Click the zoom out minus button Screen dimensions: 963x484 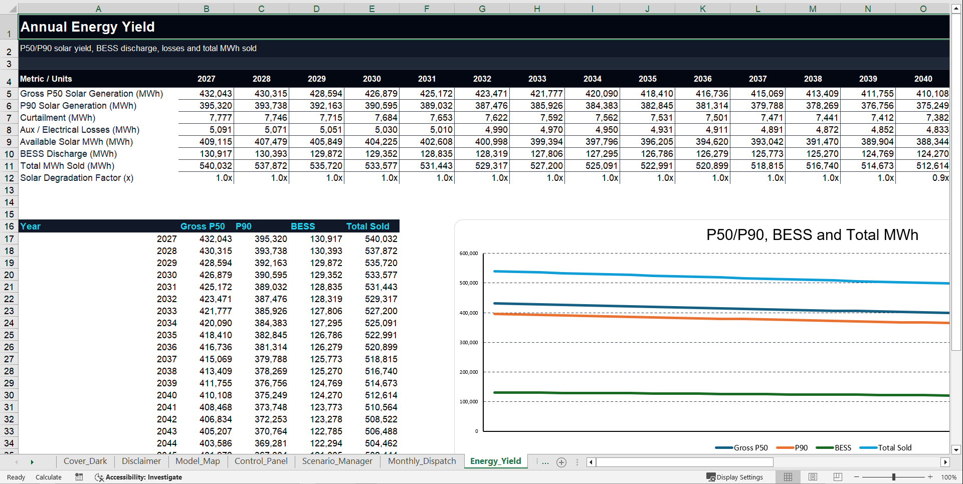point(857,477)
